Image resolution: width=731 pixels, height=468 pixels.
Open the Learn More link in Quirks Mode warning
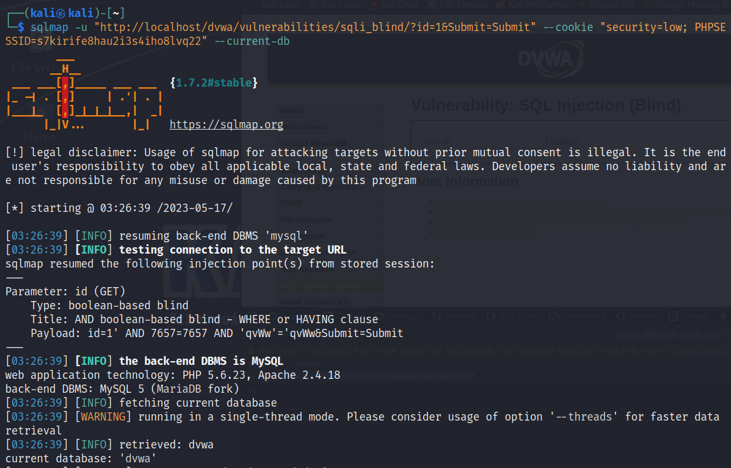pyautogui.click(x=700, y=350)
